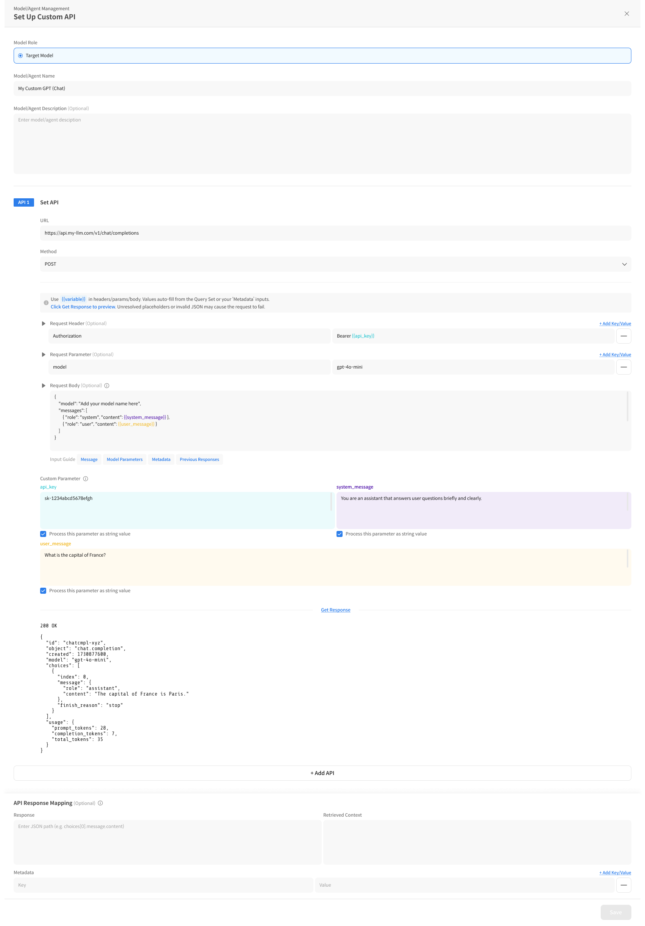Remove the model request parameter row
Image resolution: width=645 pixels, height=926 pixels.
pyautogui.click(x=623, y=367)
